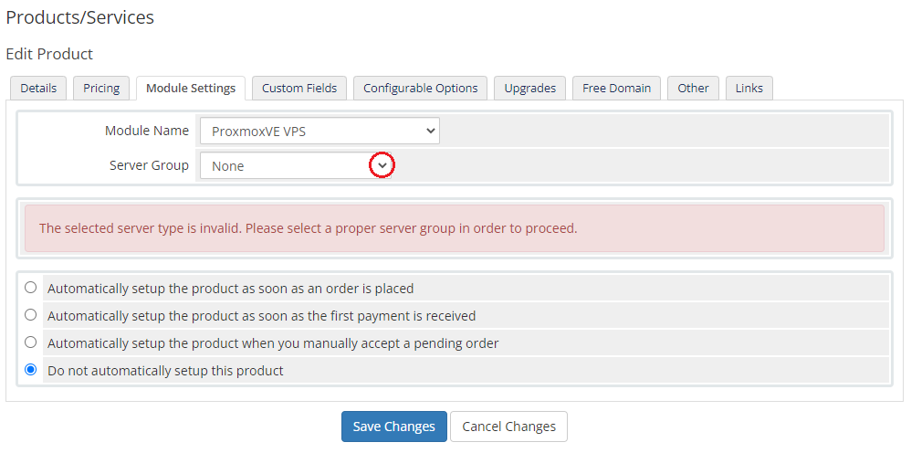The image size is (911, 474).
Task: Select setup as soon as order is placed
Action: (x=31, y=288)
